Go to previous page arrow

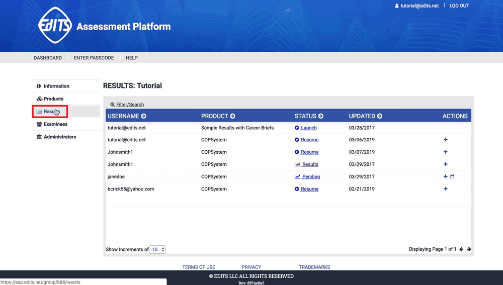[461, 249]
